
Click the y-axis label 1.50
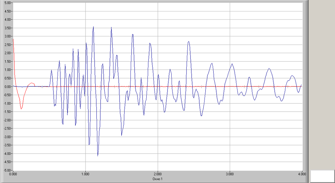click(7, 61)
